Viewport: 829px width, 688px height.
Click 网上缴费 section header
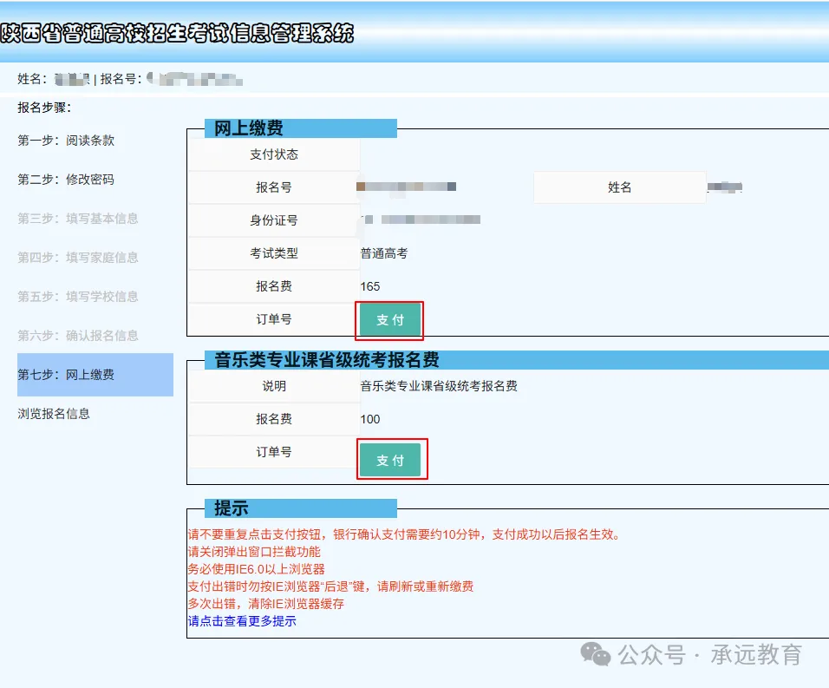pos(301,128)
